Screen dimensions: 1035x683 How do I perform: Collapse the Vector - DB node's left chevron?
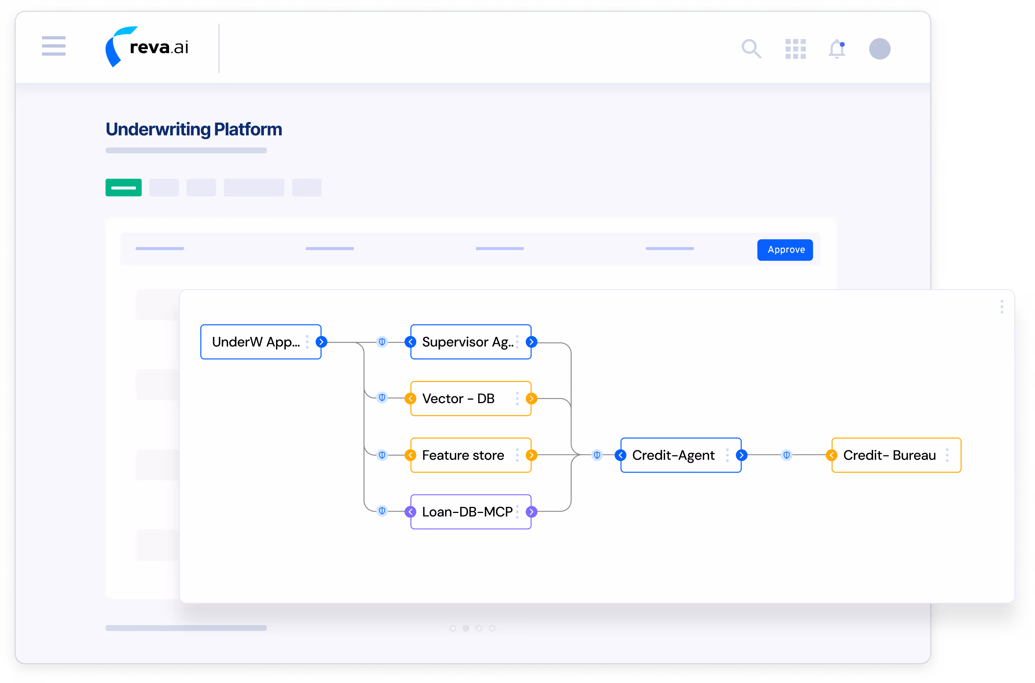(410, 398)
